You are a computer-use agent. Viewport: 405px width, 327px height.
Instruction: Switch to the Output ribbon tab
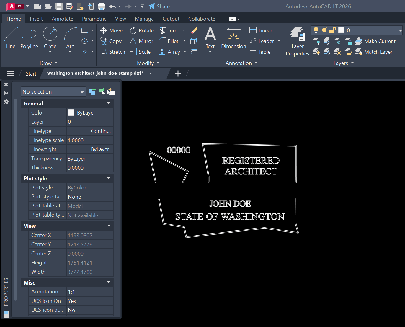click(x=171, y=19)
